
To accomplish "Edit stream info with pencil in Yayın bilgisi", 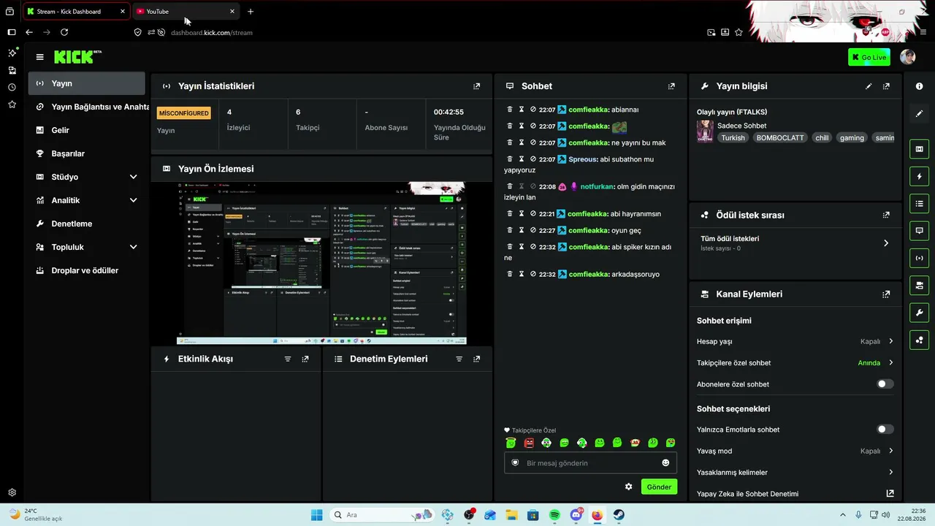I will (x=869, y=86).
